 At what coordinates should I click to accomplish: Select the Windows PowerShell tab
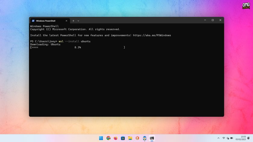(50, 21)
